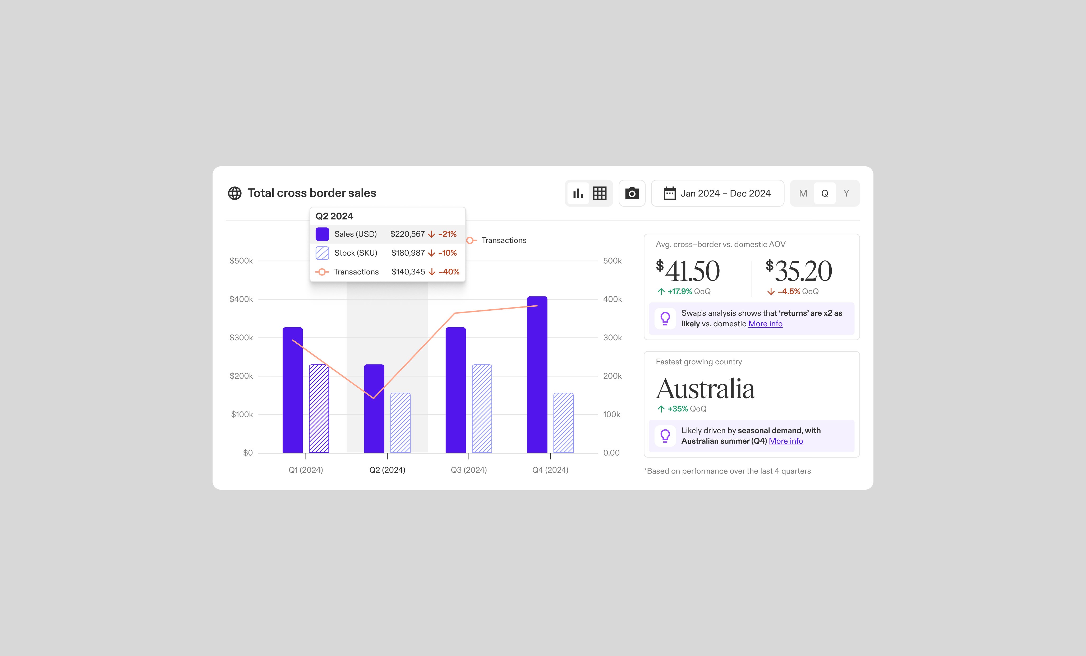Image resolution: width=1086 pixels, height=656 pixels.
Task: Click Stock (SKU) hatched swatch in tooltip
Action: (x=322, y=253)
